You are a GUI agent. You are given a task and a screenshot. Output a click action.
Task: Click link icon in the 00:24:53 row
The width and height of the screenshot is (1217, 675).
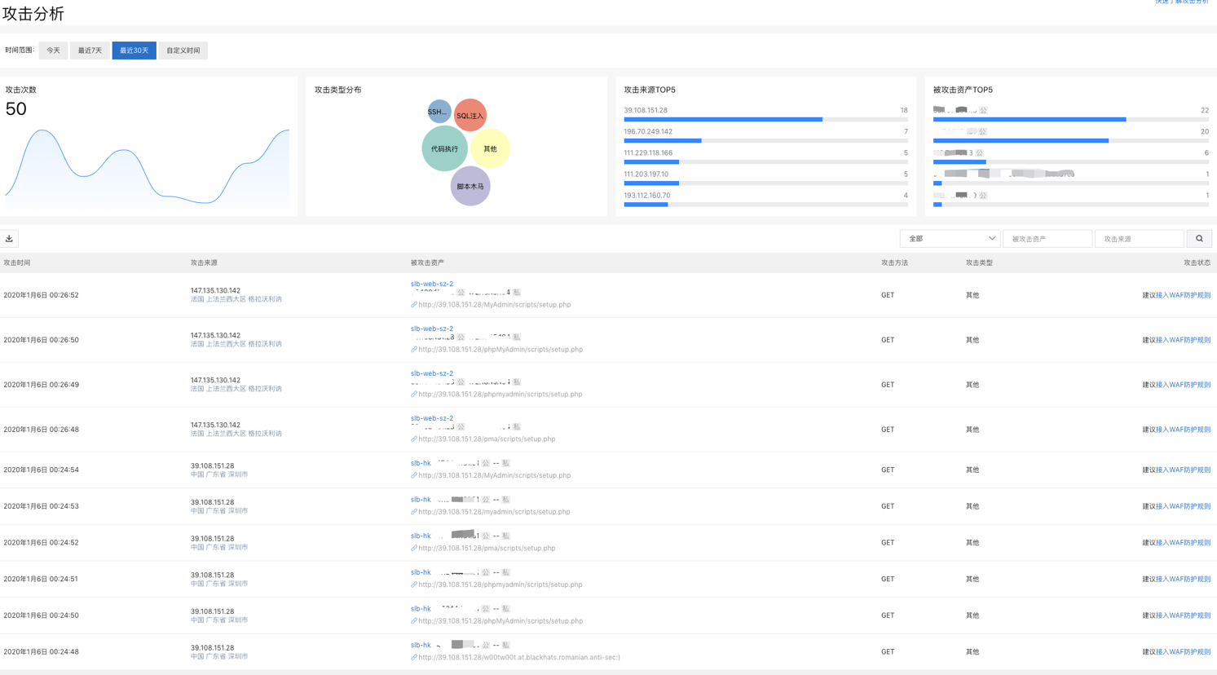click(x=414, y=512)
